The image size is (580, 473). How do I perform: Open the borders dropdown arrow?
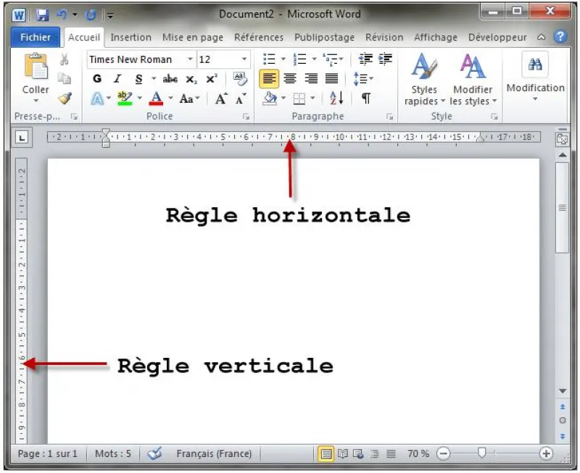tap(312, 99)
